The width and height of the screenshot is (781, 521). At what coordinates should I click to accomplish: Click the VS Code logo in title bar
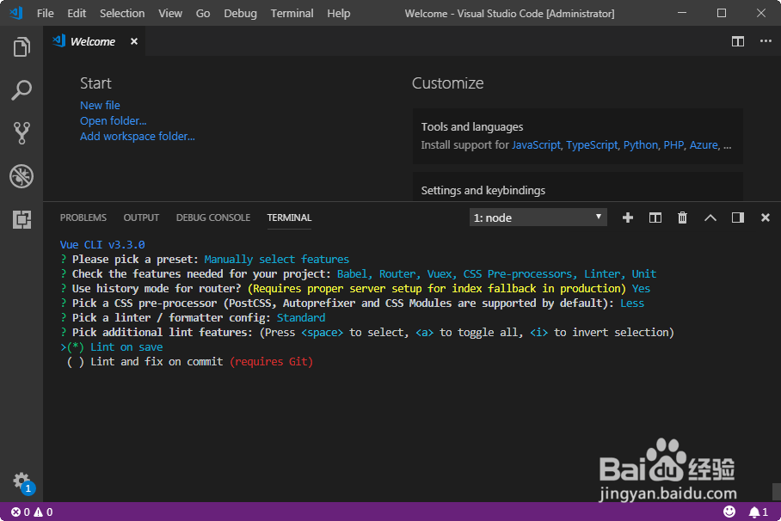pyautogui.click(x=16, y=13)
